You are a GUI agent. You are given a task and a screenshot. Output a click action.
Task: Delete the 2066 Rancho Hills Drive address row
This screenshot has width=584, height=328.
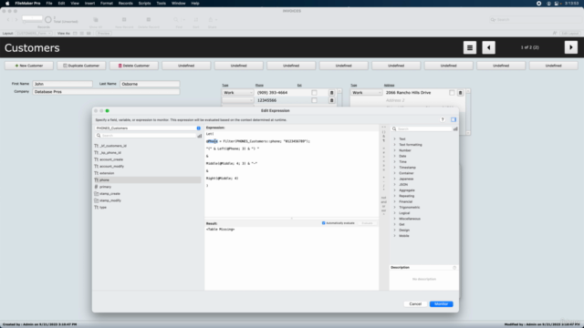point(460,93)
